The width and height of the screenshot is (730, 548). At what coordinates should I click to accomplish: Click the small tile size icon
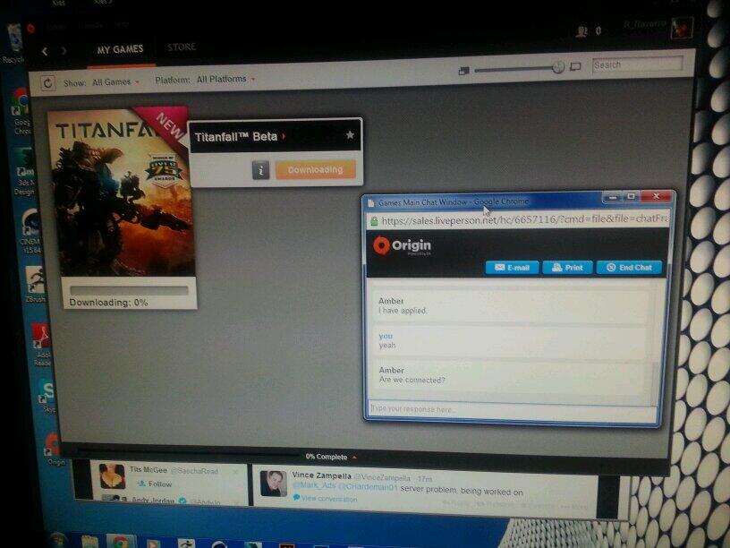coord(463,71)
